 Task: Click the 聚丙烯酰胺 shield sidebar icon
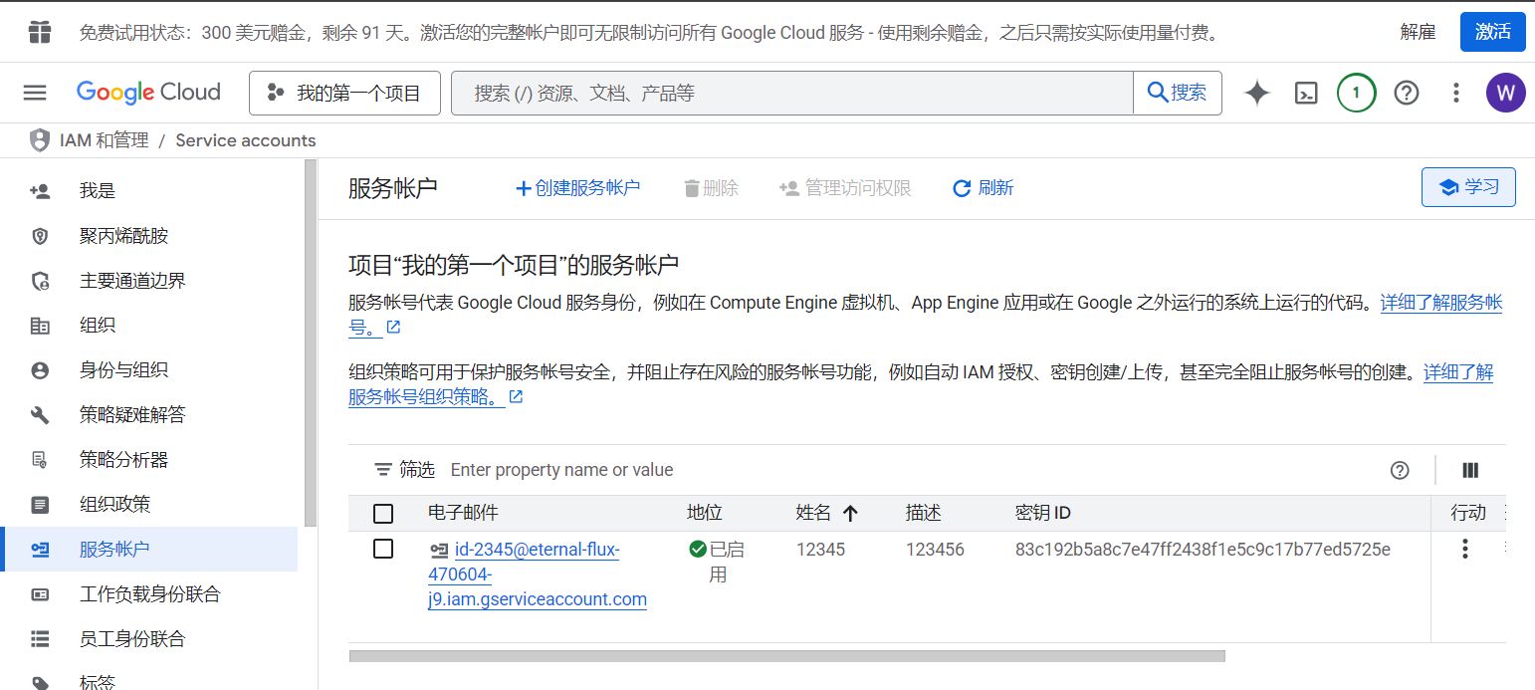point(40,236)
